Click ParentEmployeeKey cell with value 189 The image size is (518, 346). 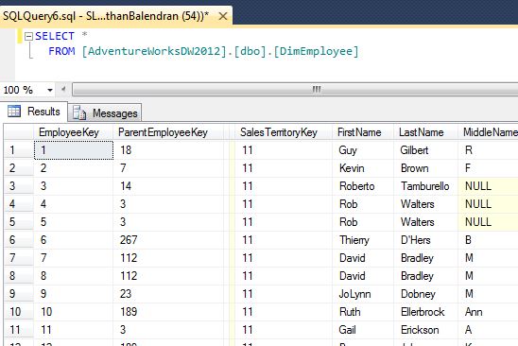click(x=168, y=312)
